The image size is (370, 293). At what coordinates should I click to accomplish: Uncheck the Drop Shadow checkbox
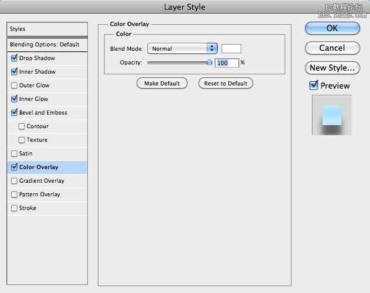[14, 58]
